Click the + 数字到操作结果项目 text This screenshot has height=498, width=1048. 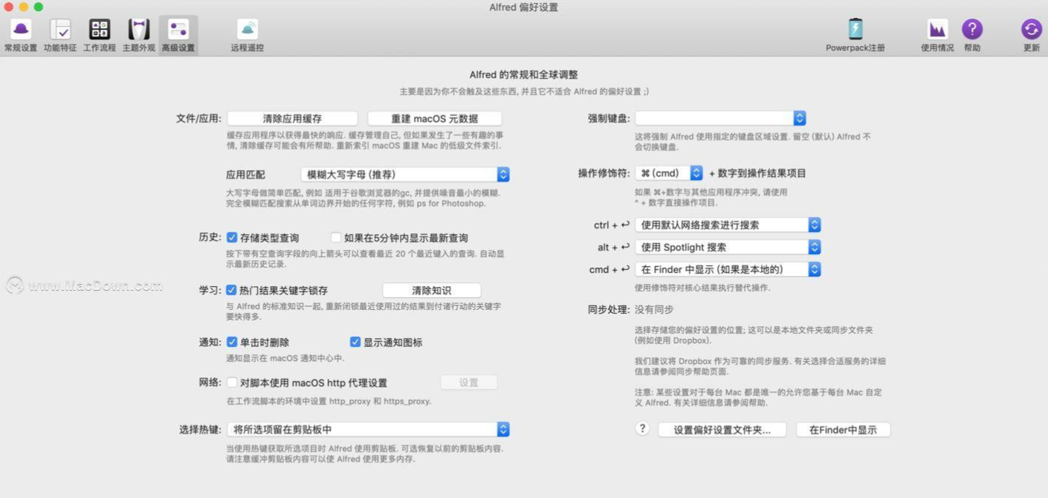[x=757, y=173]
